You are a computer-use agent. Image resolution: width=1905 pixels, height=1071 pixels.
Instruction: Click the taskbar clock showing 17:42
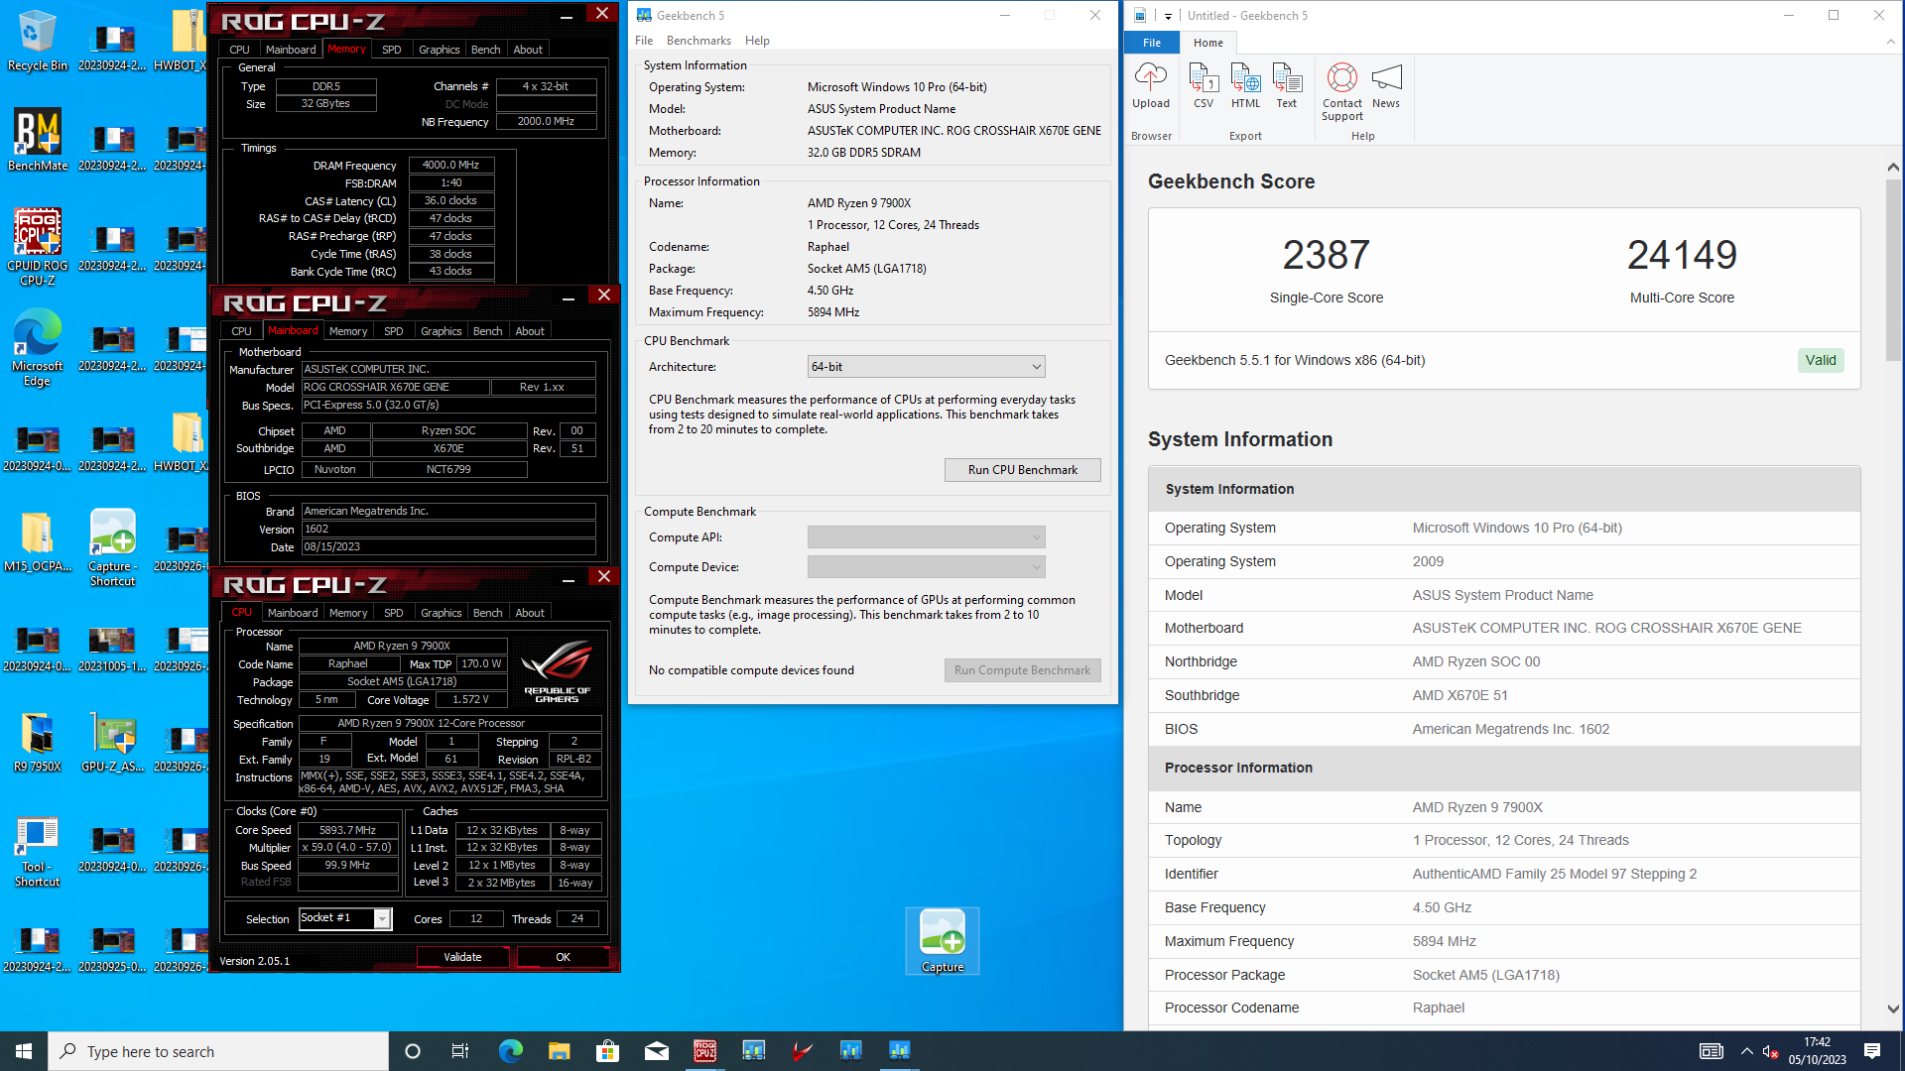pos(1817,1051)
